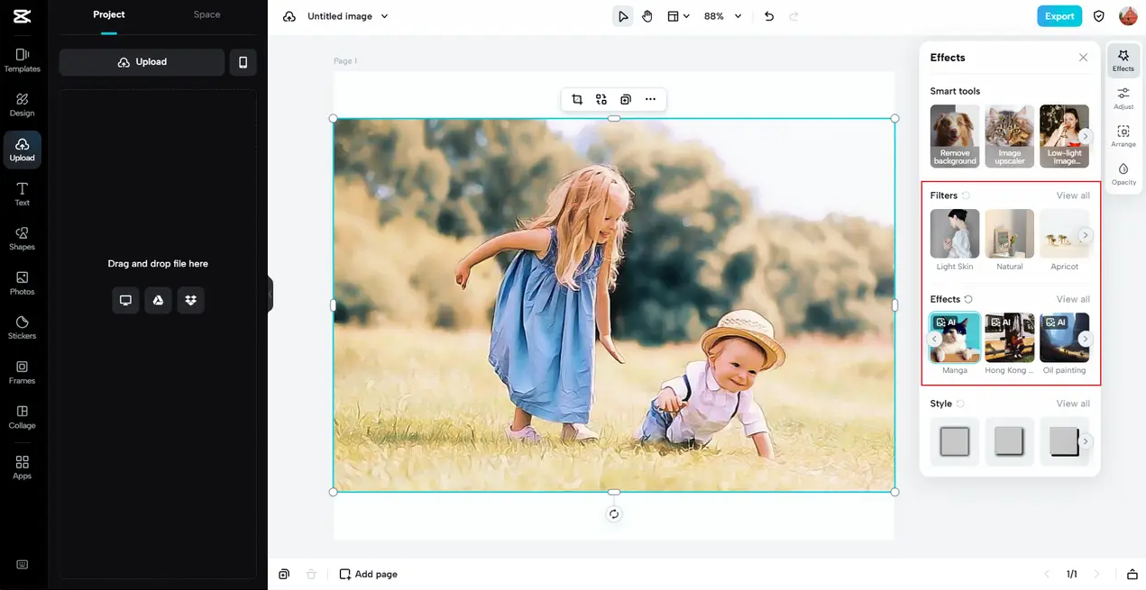Upload from Google Drive icon
The height and width of the screenshot is (590, 1146).
click(158, 300)
